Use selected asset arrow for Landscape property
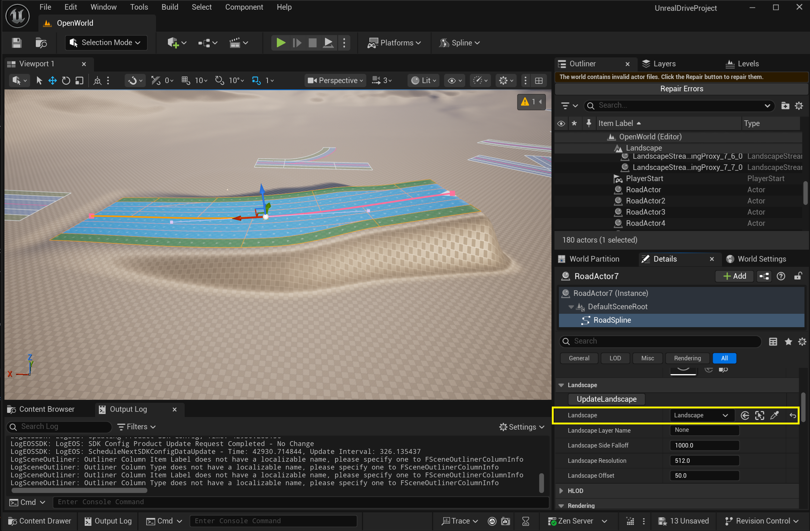Image resolution: width=810 pixels, height=531 pixels. point(745,415)
